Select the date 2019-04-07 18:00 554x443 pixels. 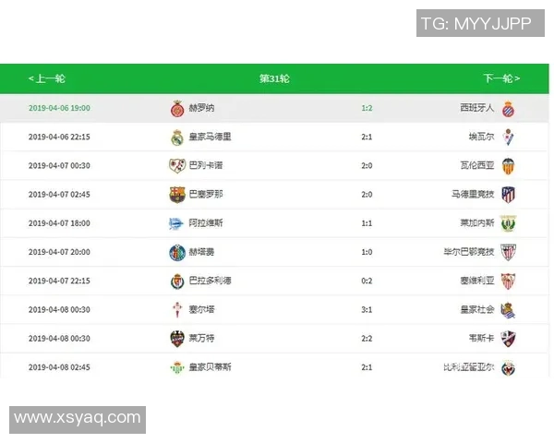(59, 223)
